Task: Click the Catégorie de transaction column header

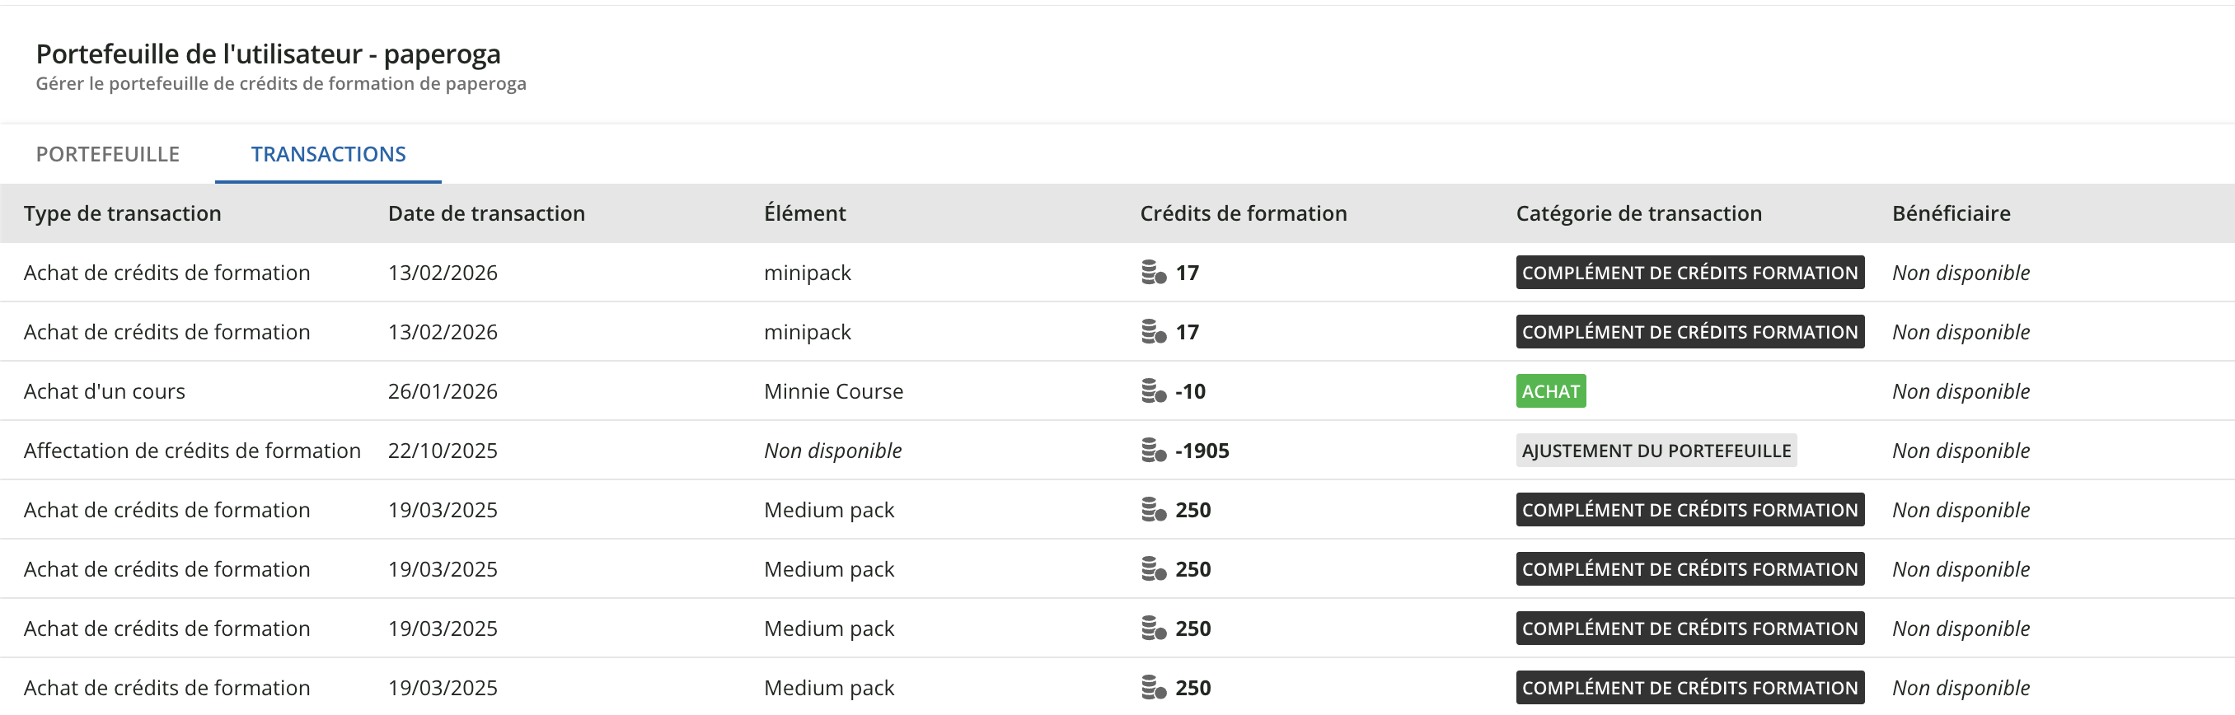Action: pos(1638,213)
